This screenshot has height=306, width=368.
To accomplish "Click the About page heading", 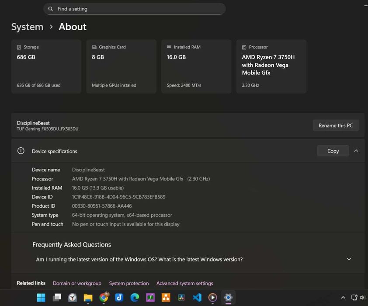I will click(x=73, y=27).
